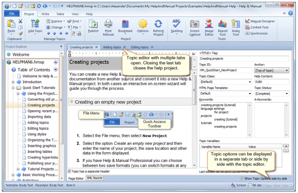Click the format painter brush icon

tap(20, 34)
